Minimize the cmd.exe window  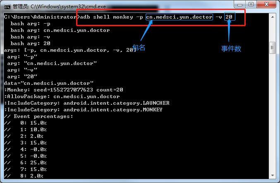239,5
